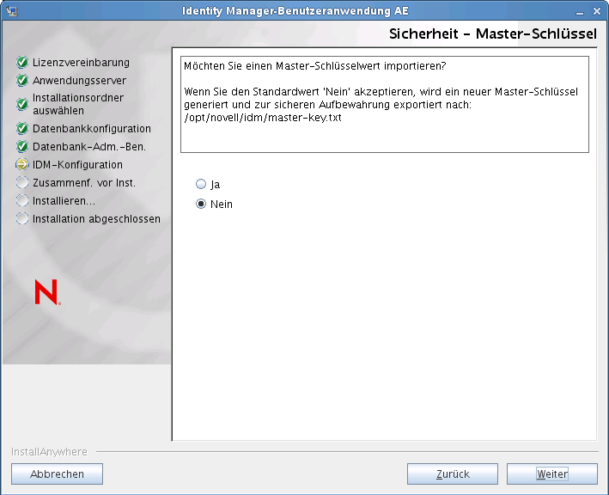Viewport: 609px width, 495px height.
Task: Click the installer icon in the title bar
Action: (12, 11)
